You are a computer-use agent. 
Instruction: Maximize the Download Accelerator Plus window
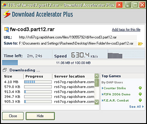coord(135,5)
